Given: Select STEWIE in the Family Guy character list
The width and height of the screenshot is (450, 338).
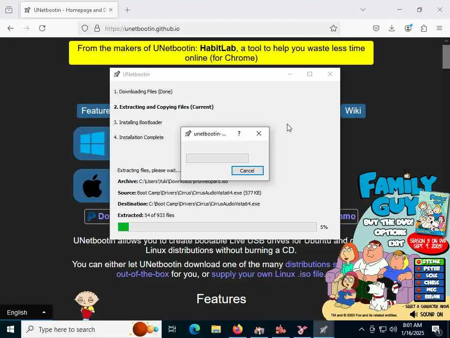Looking at the screenshot, I should click(x=429, y=261).
